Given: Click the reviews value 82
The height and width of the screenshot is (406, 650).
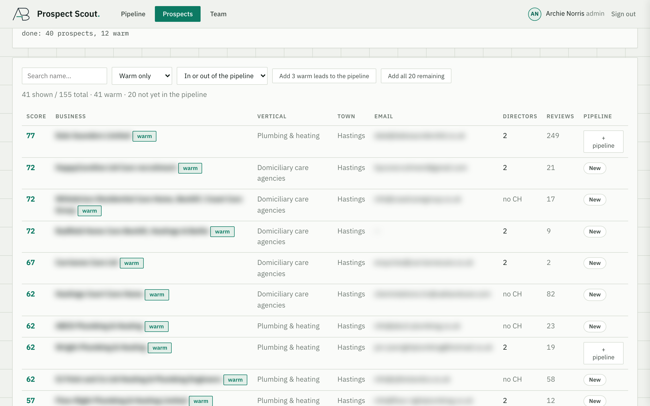Looking at the screenshot, I should 551,294.
